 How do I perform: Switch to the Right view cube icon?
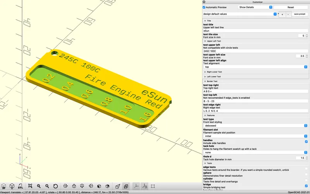tap(65, 186)
